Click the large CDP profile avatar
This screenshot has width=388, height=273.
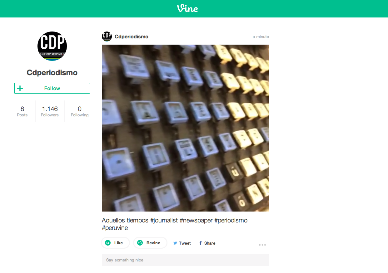(x=52, y=46)
